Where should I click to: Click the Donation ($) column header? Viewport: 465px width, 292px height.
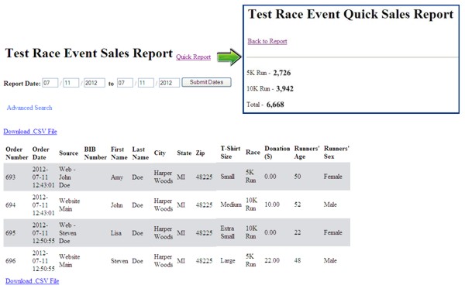pos(277,153)
